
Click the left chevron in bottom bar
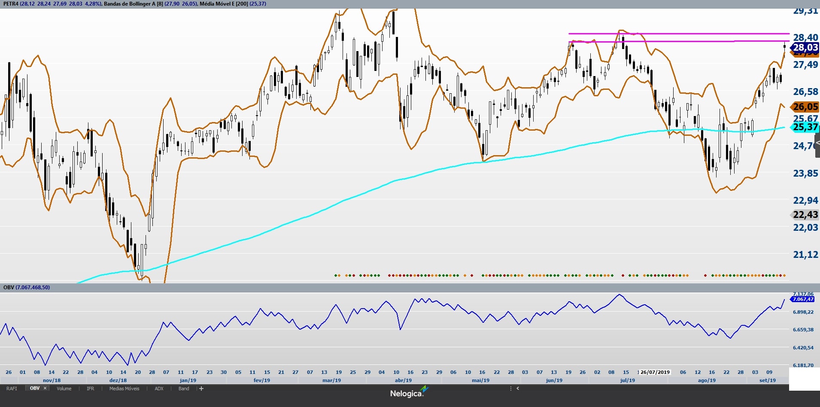518,389
